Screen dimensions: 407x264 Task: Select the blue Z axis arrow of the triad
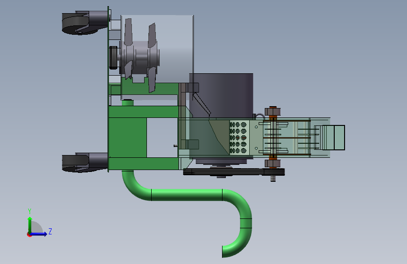click(x=39, y=234)
